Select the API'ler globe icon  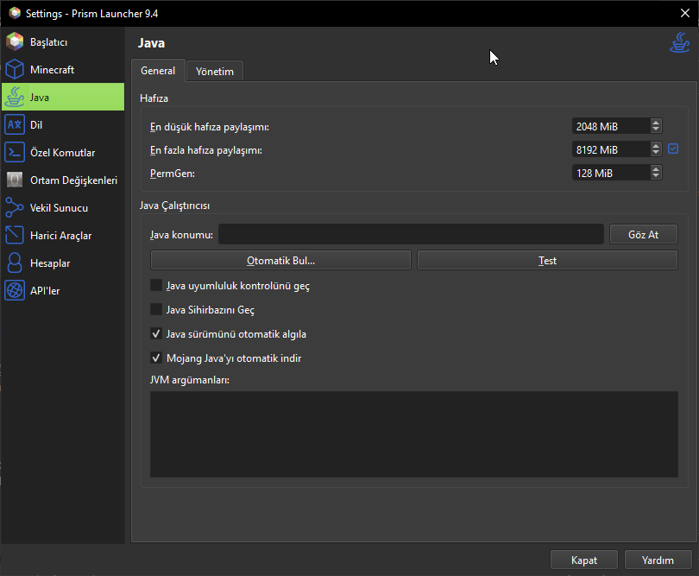pos(15,291)
